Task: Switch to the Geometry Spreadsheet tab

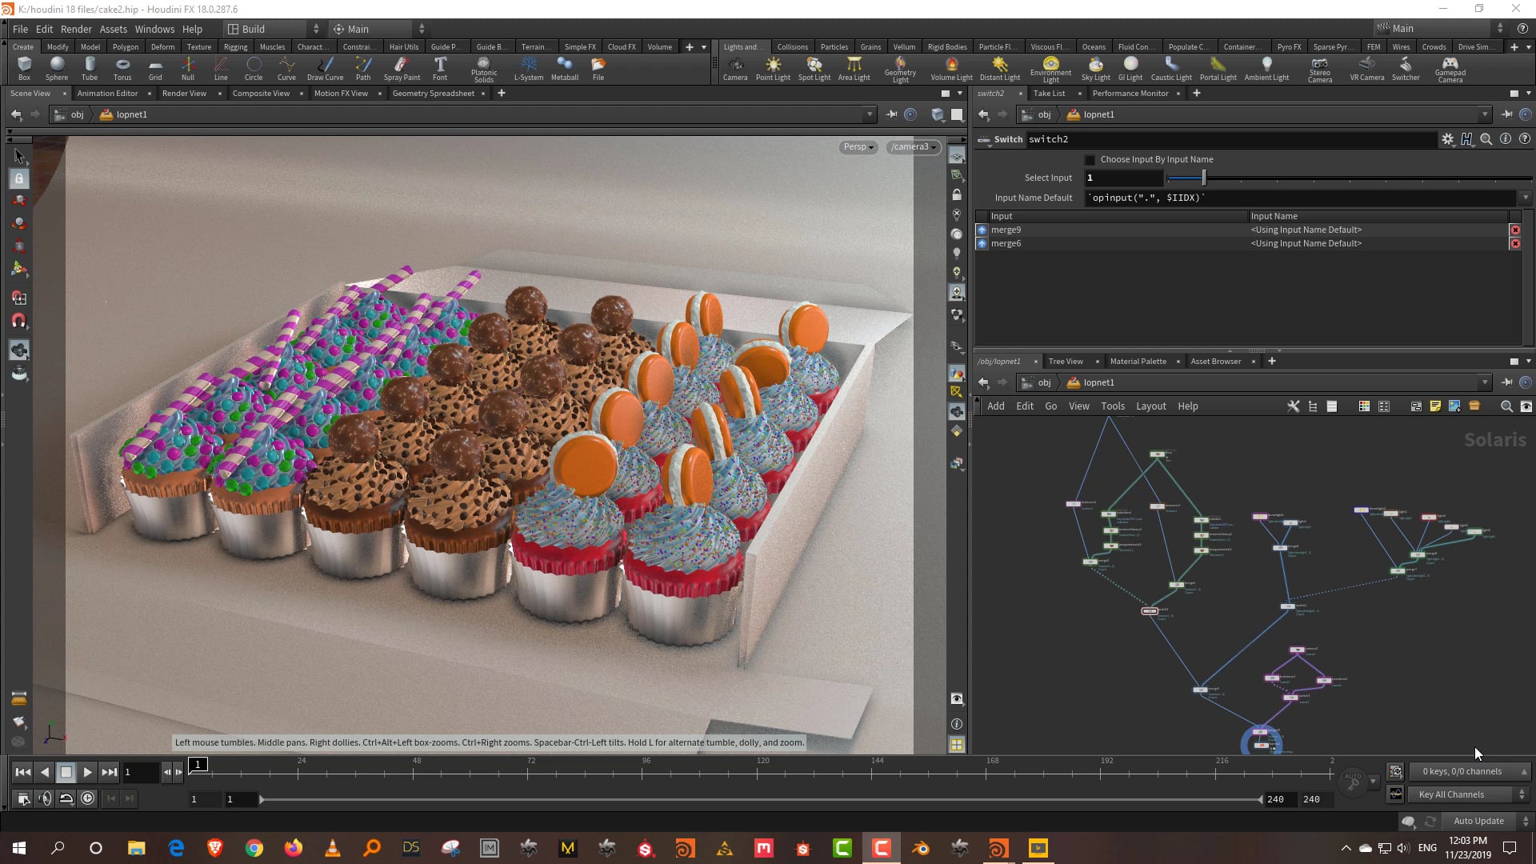Action: (x=433, y=93)
